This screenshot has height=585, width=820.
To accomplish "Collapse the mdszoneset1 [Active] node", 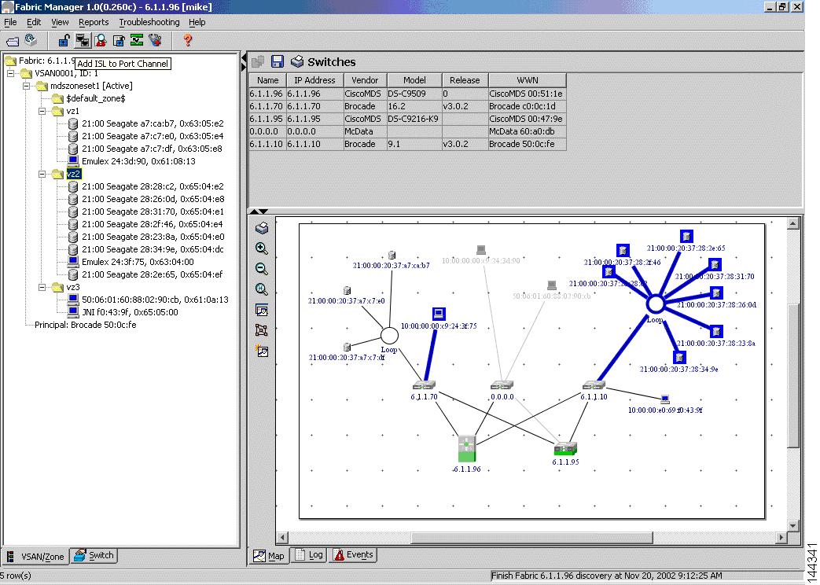I will 26,86.
